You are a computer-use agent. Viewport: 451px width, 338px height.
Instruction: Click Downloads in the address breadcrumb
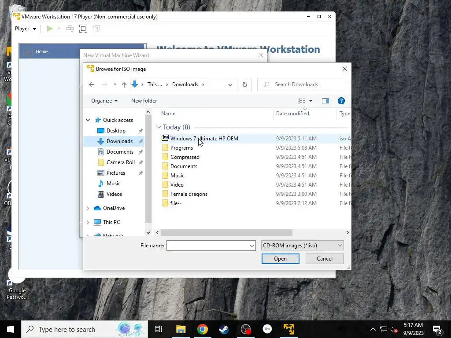coord(185,84)
